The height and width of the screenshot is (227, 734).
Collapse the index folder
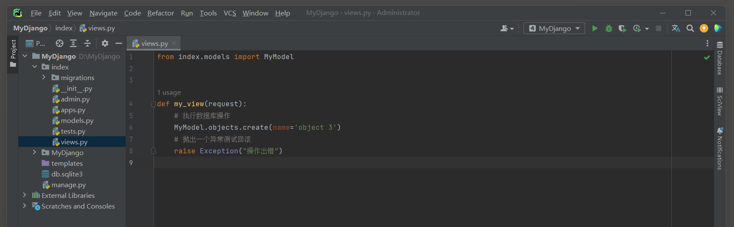[35, 67]
